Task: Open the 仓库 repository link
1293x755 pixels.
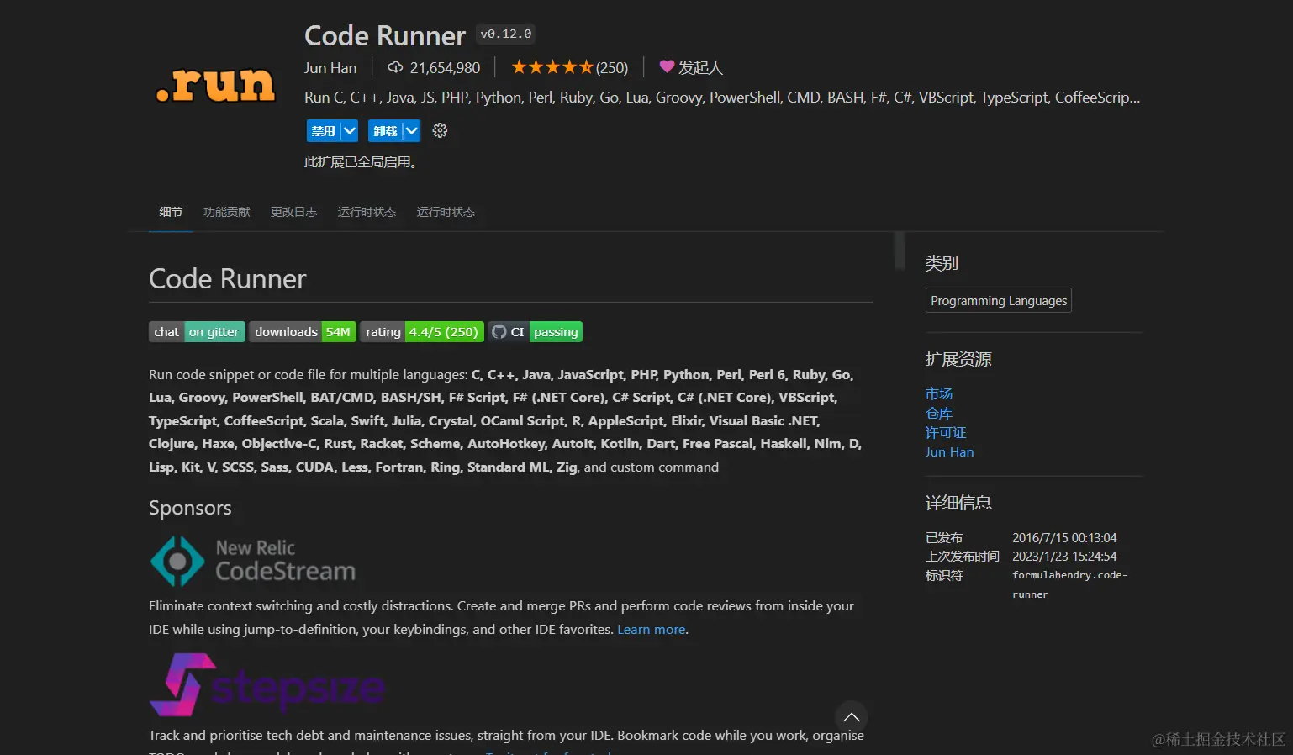Action: pos(939,413)
